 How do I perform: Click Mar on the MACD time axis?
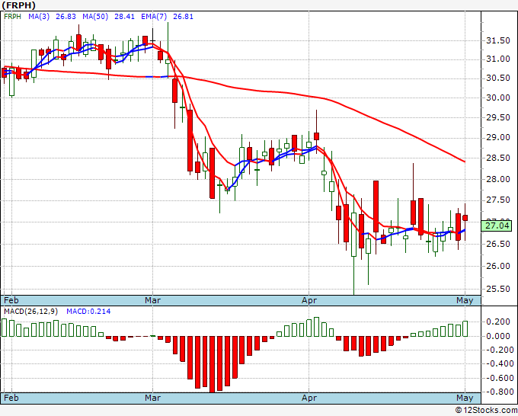(x=152, y=398)
